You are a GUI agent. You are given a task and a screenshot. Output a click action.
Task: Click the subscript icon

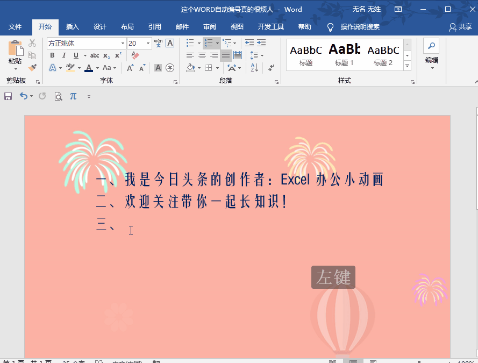click(105, 55)
